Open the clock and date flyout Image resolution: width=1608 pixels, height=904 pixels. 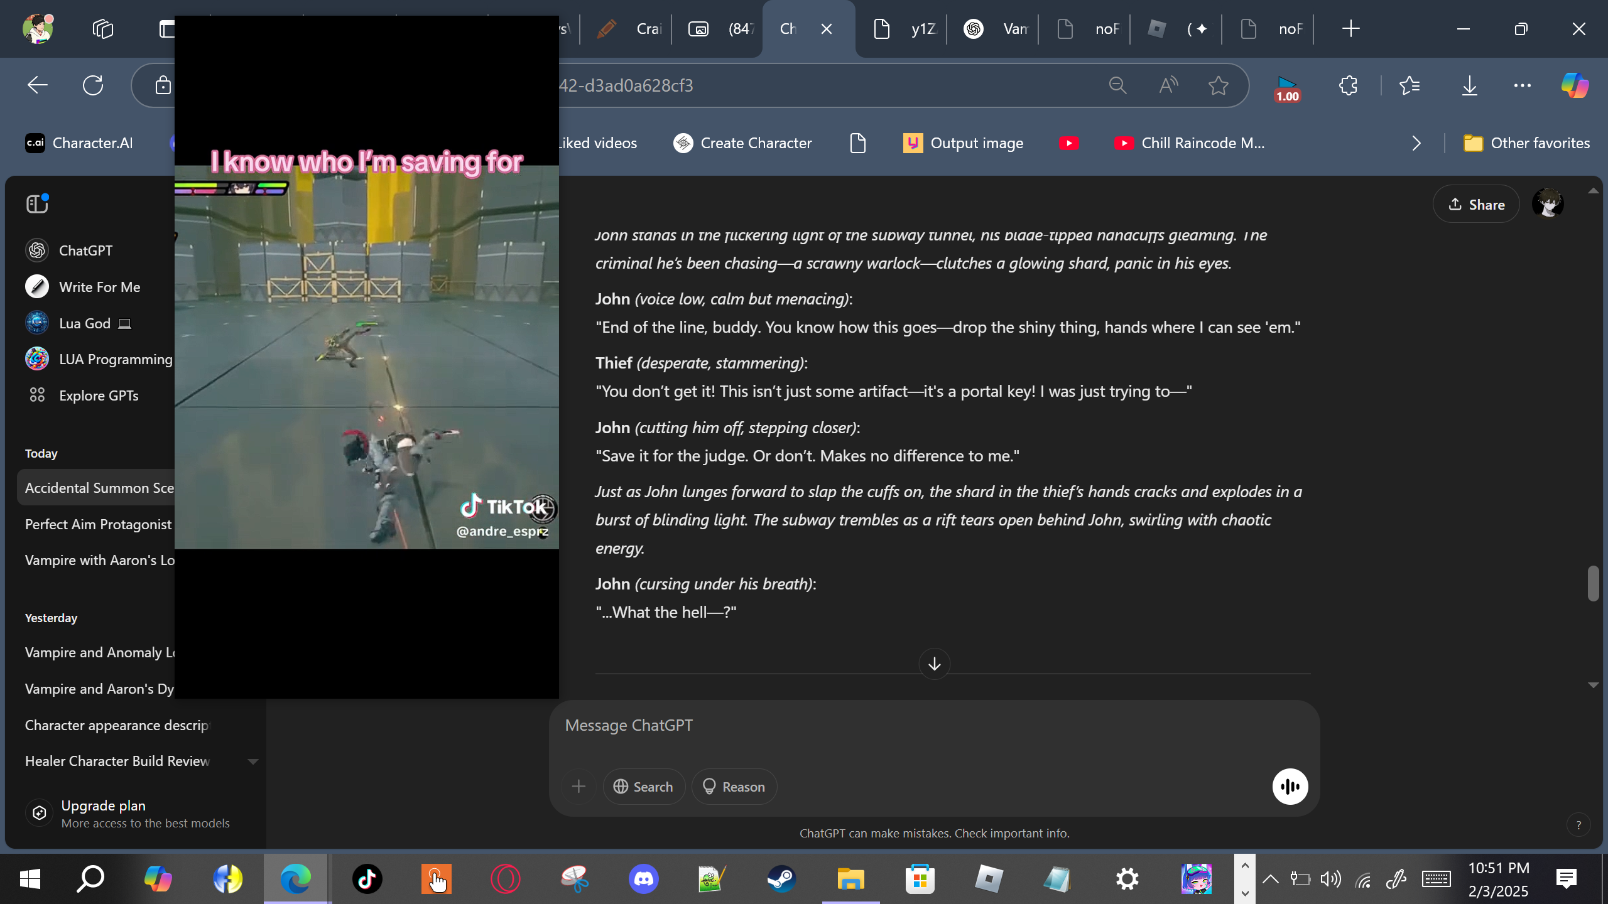point(1498,879)
